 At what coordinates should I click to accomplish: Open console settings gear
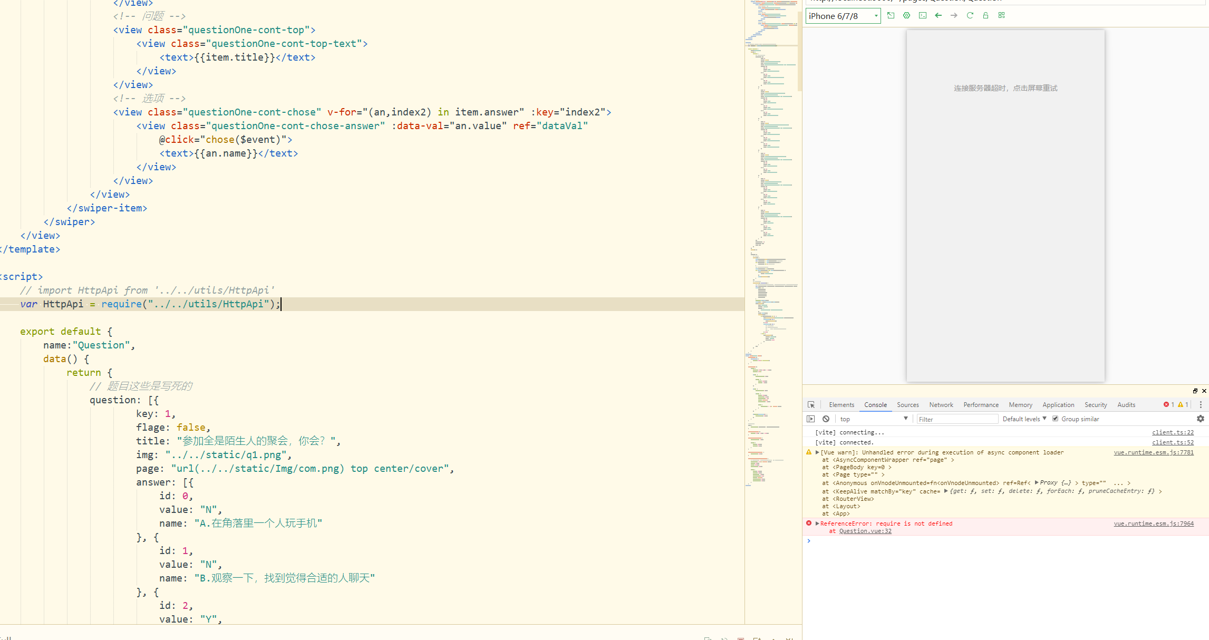tap(1200, 419)
